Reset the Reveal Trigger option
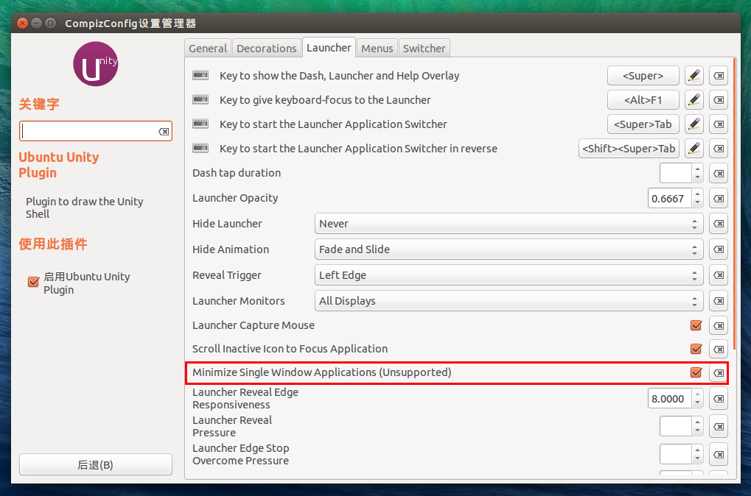The image size is (751, 496). [719, 275]
